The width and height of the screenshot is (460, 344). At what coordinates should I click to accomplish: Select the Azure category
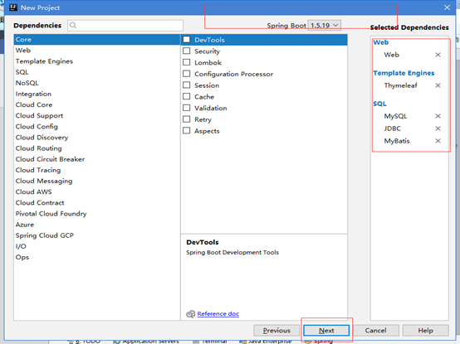(97, 225)
